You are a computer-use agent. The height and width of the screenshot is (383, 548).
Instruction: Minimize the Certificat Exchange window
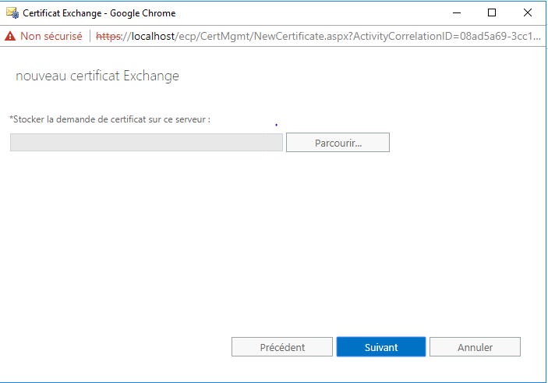click(457, 13)
